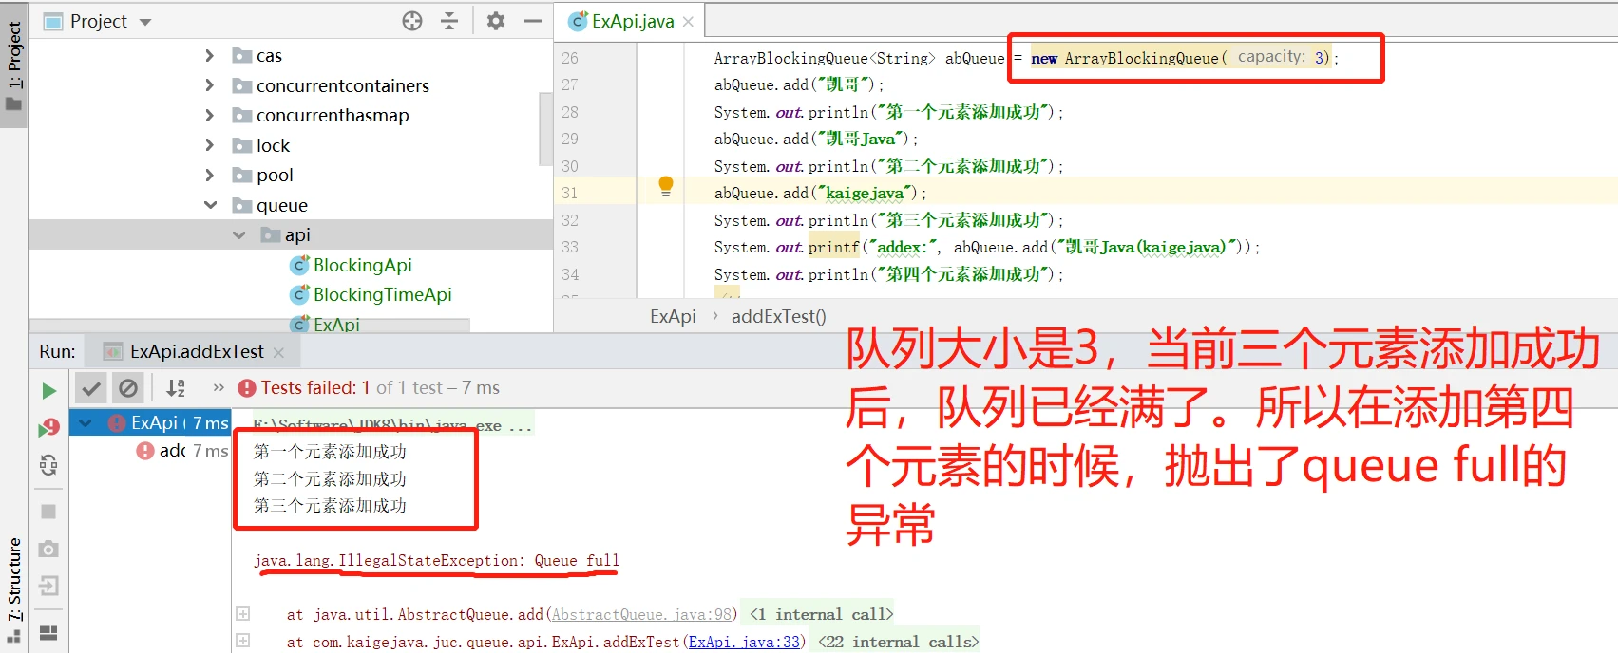Rerun the test with green play icon
1618x653 pixels.
click(x=49, y=390)
